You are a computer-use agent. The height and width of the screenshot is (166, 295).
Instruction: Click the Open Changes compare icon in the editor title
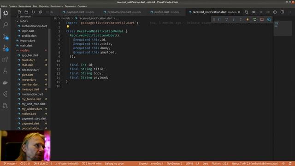(247, 12)
